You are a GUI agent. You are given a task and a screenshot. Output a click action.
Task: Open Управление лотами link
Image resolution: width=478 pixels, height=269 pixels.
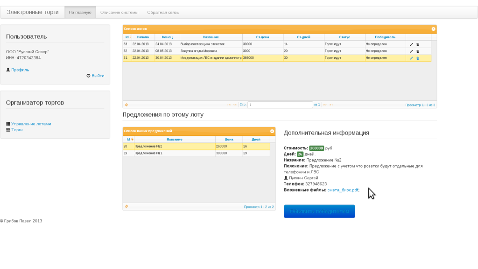pos(31,124)
